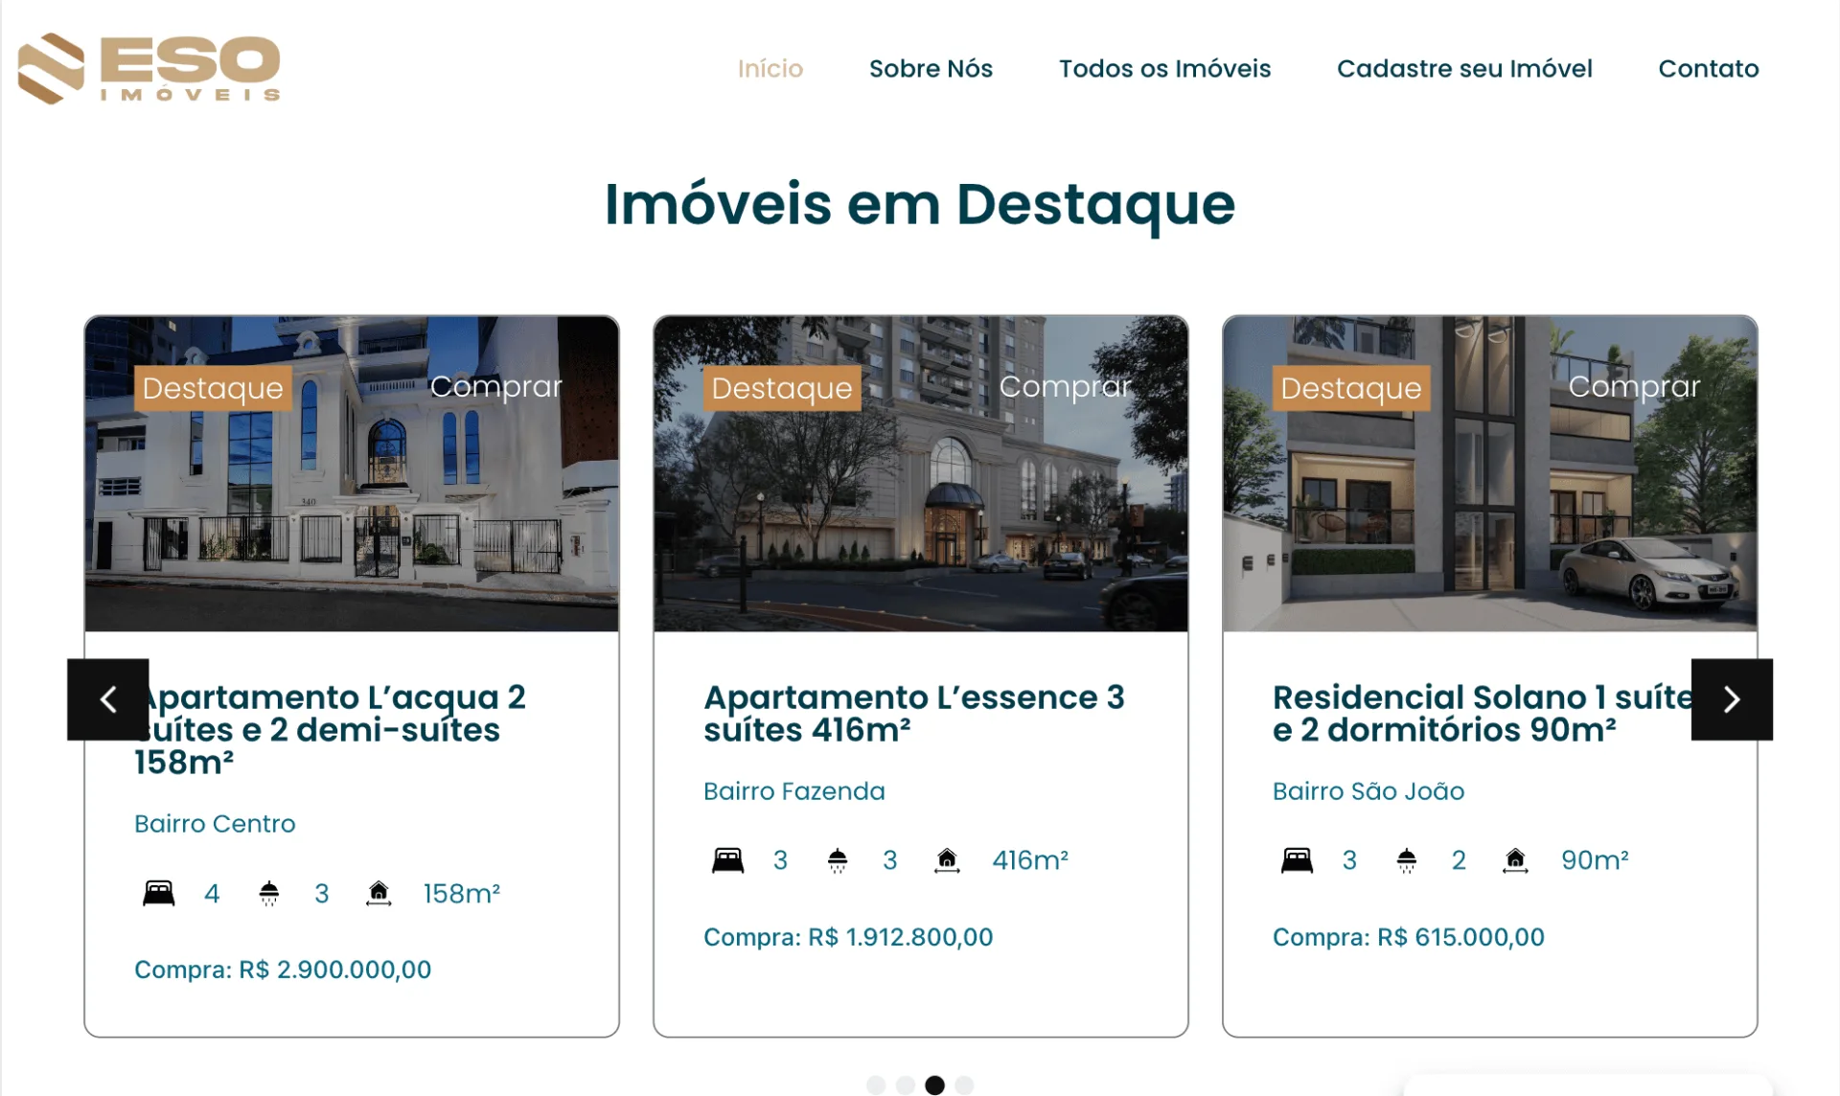Open the Residencial Solano photo
Viewport: 1840px width, 1096px height.
click(1490, 473)
